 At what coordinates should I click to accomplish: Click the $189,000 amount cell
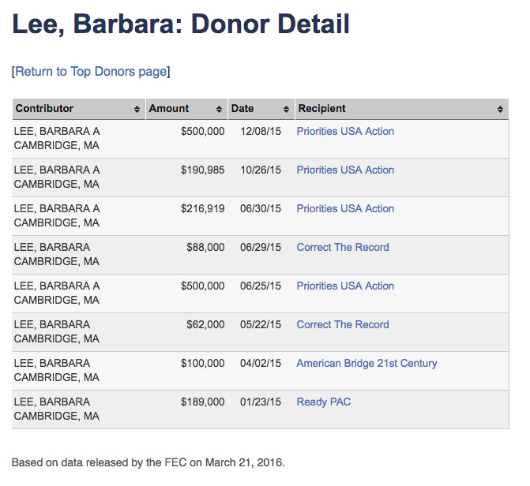[202, 402]
